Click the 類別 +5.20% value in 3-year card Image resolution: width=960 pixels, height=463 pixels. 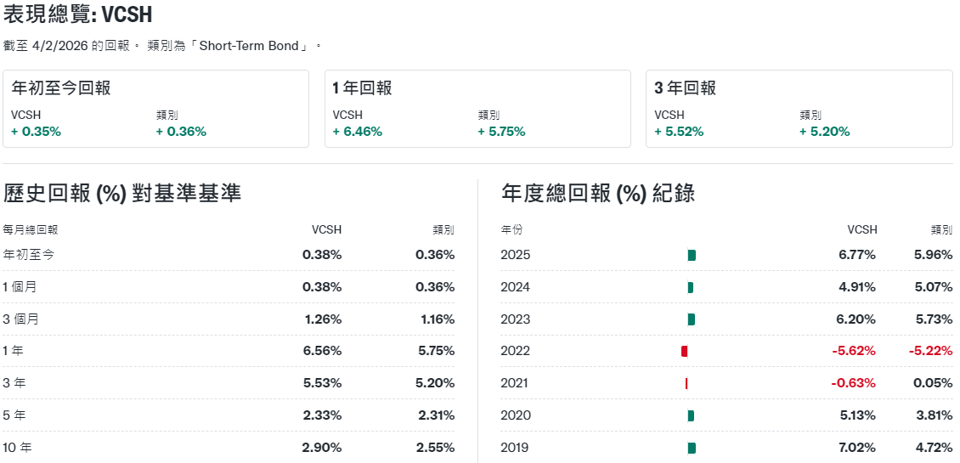point(824,132)
